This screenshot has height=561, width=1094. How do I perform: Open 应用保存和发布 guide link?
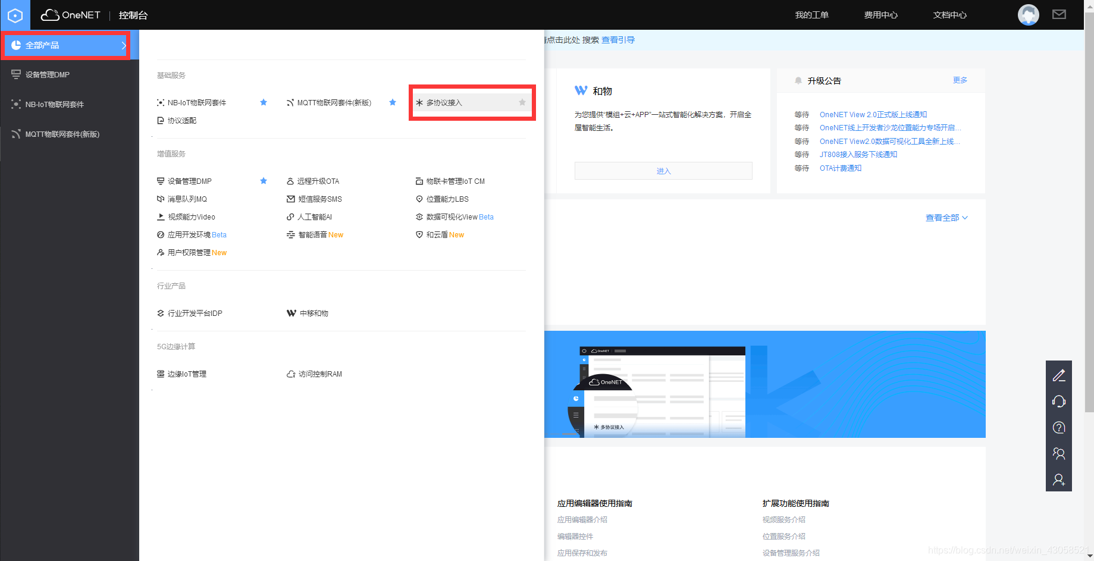coord(582,553)
